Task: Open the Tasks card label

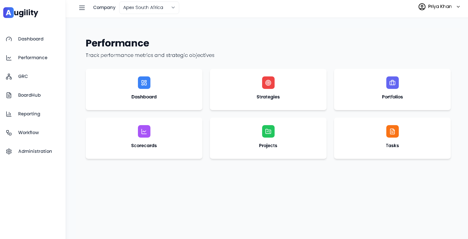Action: (392, 146)
